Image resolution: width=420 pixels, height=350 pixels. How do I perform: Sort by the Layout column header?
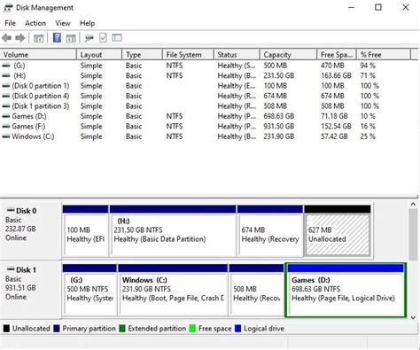pos(99,55)
